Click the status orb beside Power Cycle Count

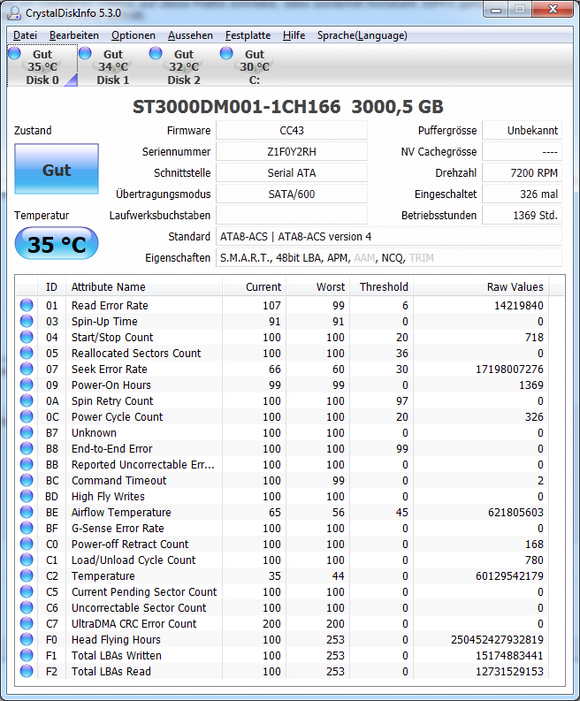point(27,416)
